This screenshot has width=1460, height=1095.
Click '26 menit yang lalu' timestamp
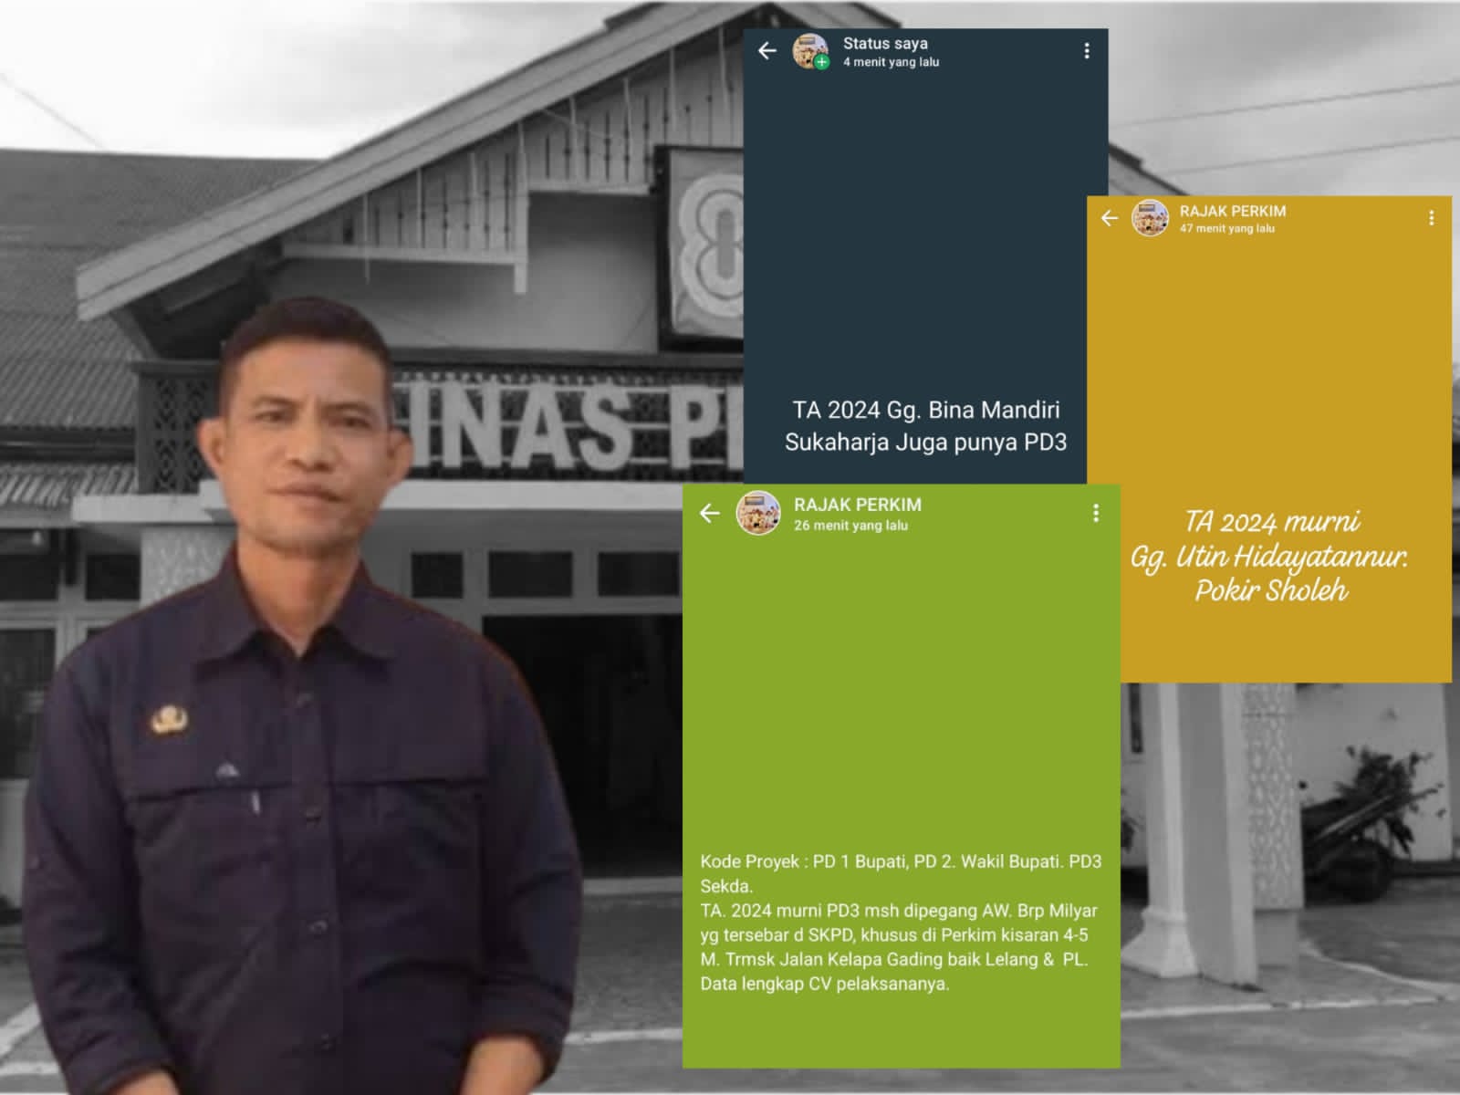[x=850, y=526]
